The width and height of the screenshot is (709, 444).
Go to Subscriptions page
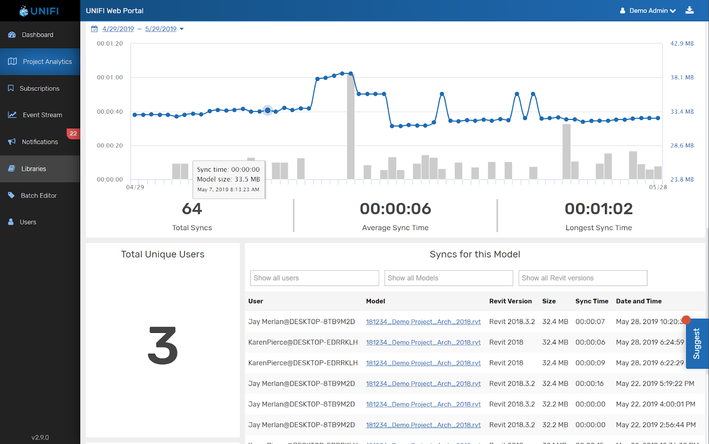click(40, 89)
